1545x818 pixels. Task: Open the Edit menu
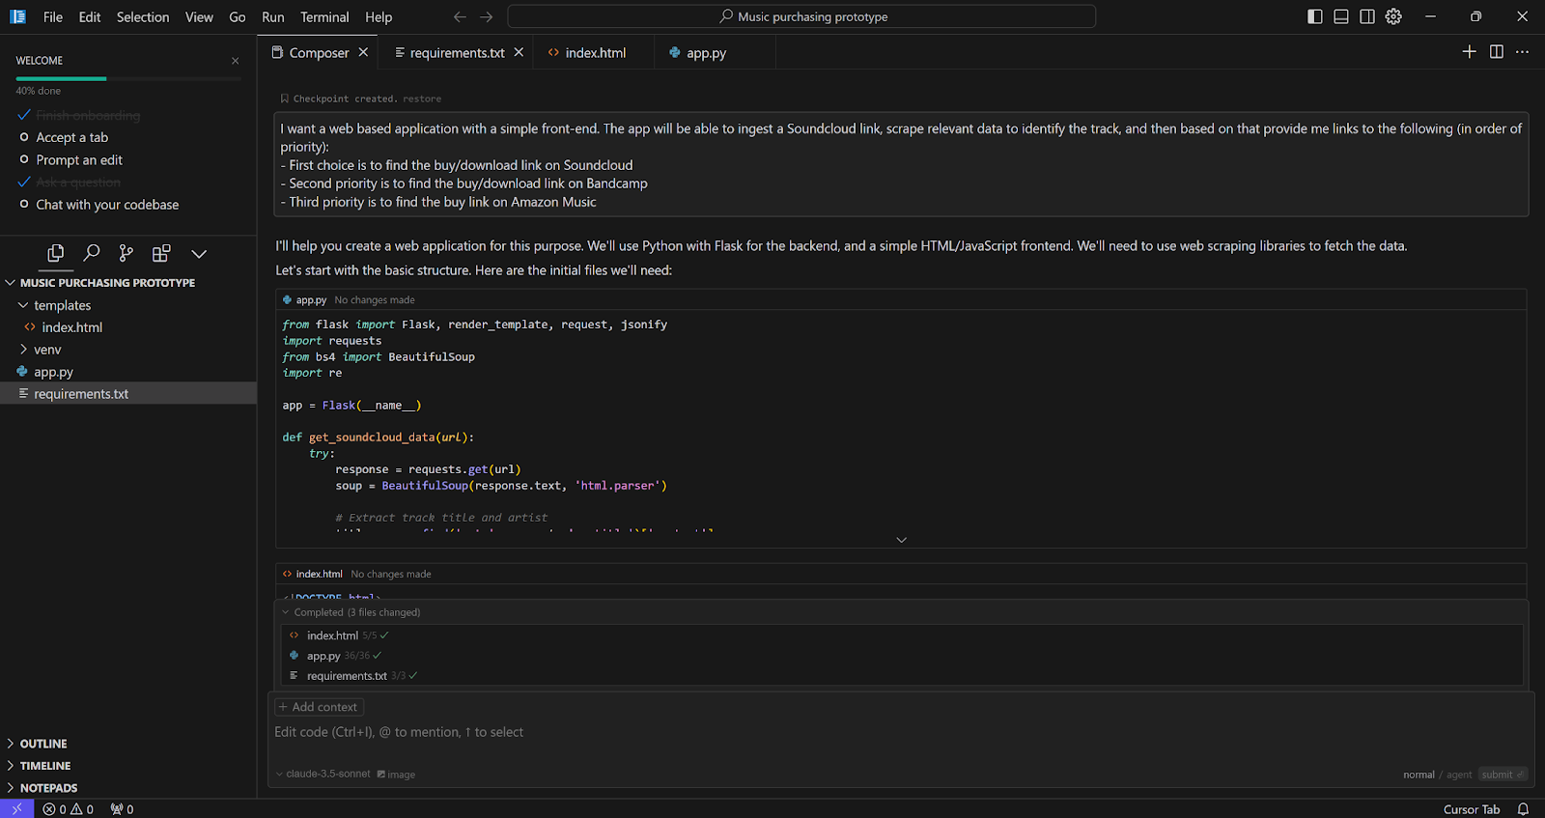click(x=90, y=16)
